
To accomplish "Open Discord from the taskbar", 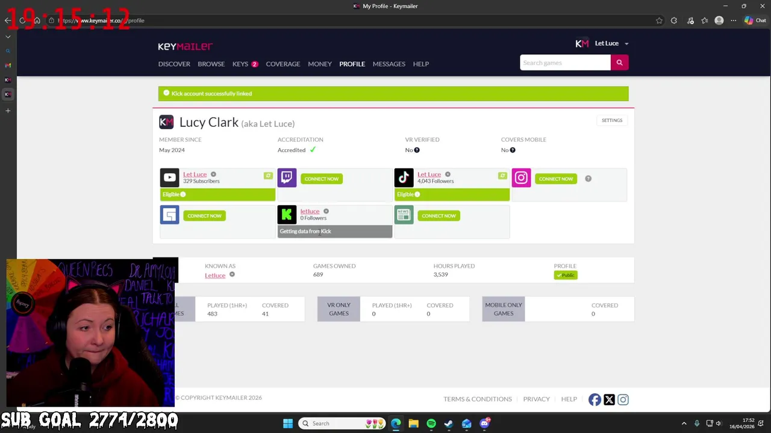I will pyautogui.click(x=484, y=423).
